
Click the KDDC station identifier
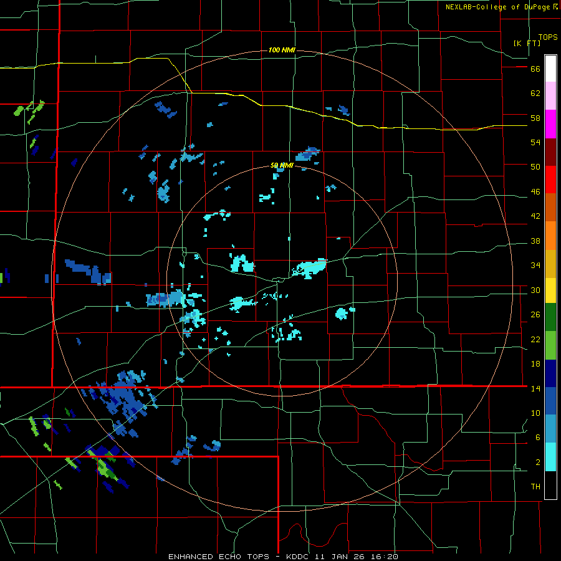299,557
